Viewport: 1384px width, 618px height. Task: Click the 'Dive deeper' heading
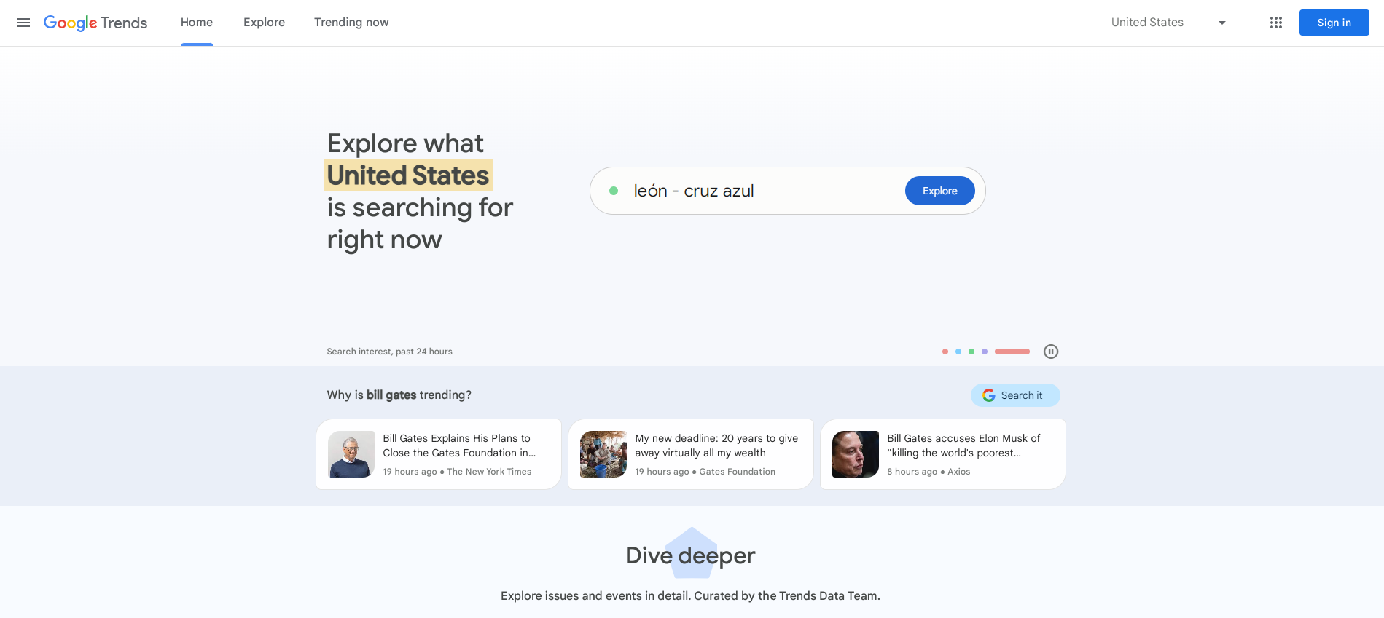pyautogui.click(x=690, y=555)
